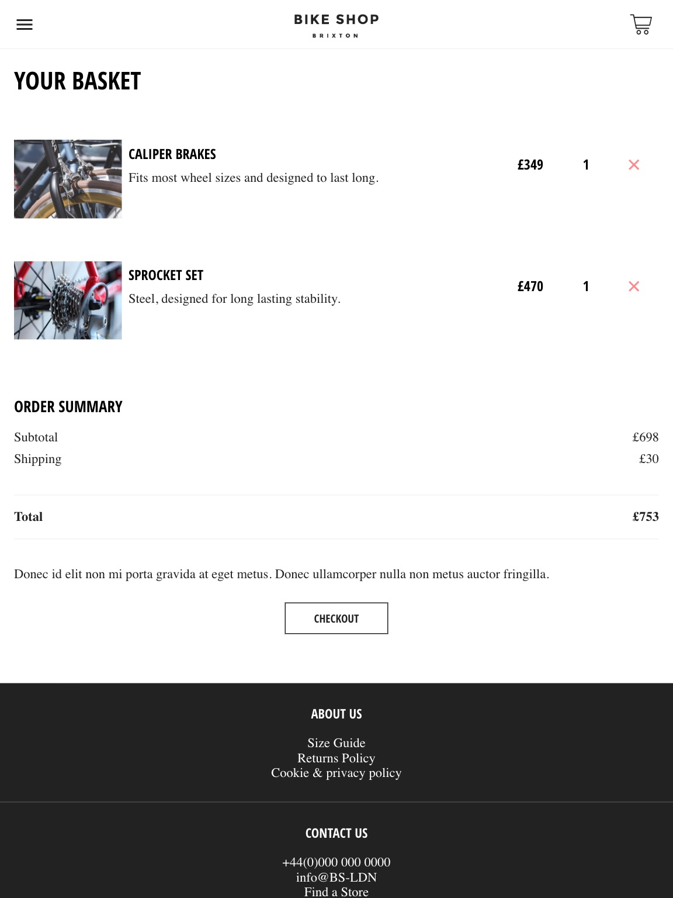Open the Sprocket Set product image
The image size is (673, 898).
(68, 300)
